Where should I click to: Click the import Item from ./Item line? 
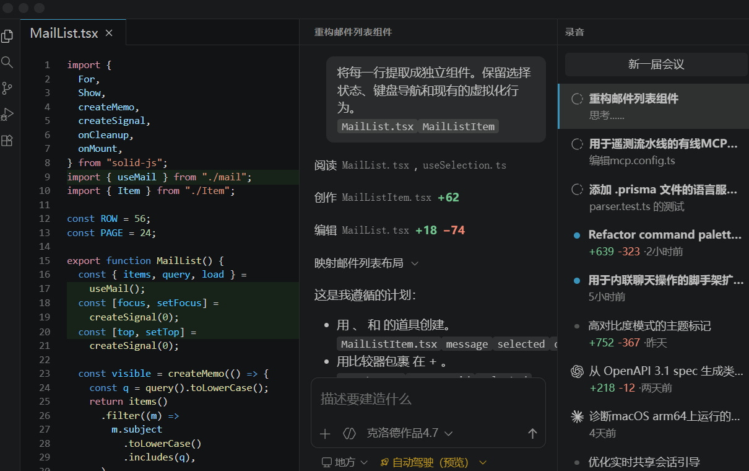point(151,191)
